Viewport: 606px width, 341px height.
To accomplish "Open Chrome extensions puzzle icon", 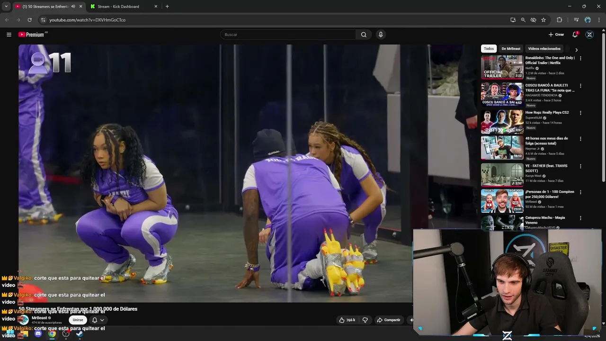I will click(560, 20).
